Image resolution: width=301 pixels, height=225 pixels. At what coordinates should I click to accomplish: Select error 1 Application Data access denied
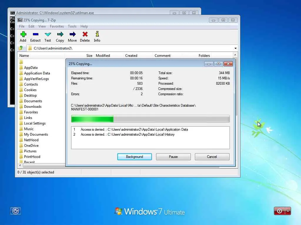coord(131,129)
